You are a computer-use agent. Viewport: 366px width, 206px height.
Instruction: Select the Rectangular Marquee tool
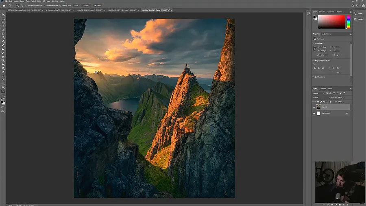[x=3, y=18]
